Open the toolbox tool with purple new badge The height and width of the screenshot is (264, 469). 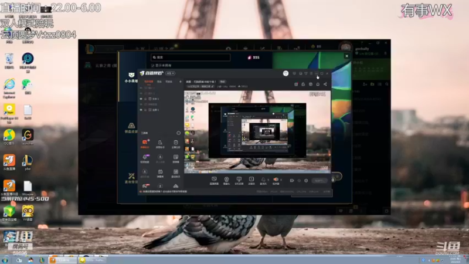[145, 158]
